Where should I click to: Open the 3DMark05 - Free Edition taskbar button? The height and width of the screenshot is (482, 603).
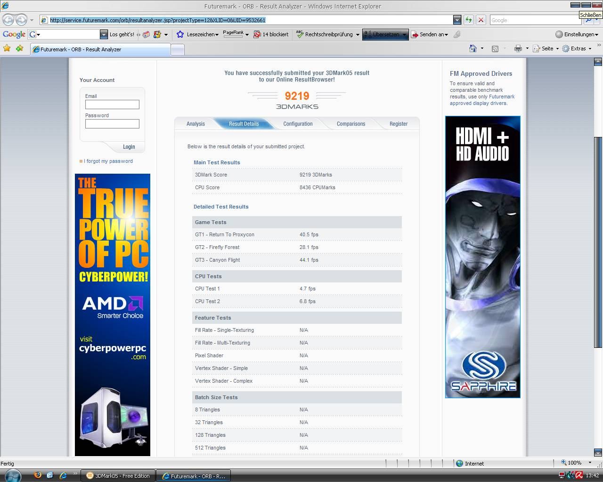[118, 476]
